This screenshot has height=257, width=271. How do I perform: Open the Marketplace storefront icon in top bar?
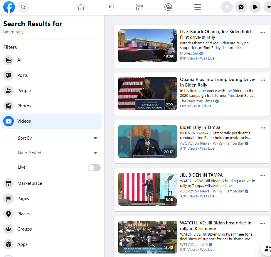[139, 7]
